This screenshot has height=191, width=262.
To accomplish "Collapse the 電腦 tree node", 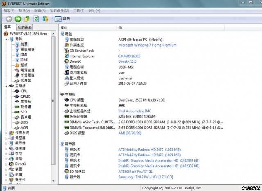I will pyautogui.click(x=6, y=39).
